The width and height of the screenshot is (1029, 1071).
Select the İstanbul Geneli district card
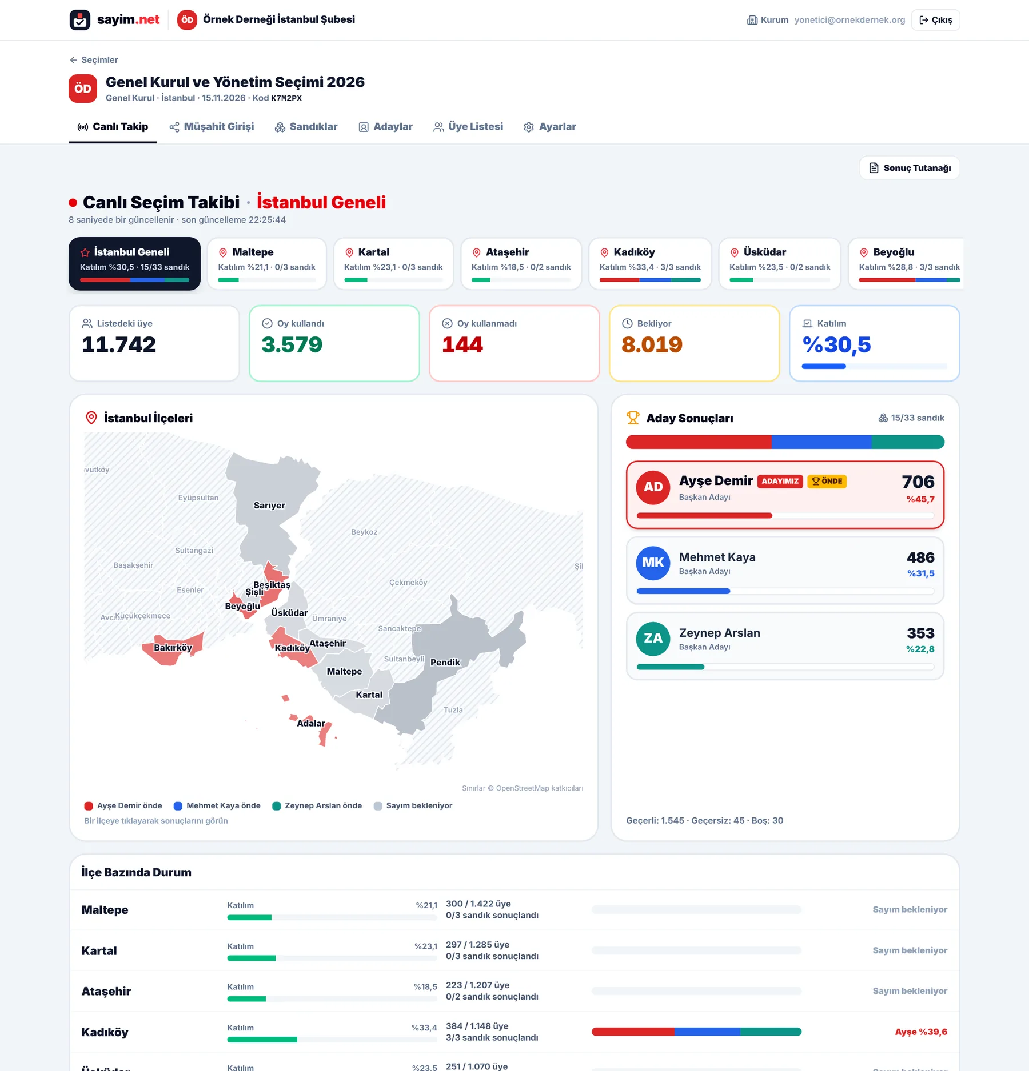coord(134,264)
